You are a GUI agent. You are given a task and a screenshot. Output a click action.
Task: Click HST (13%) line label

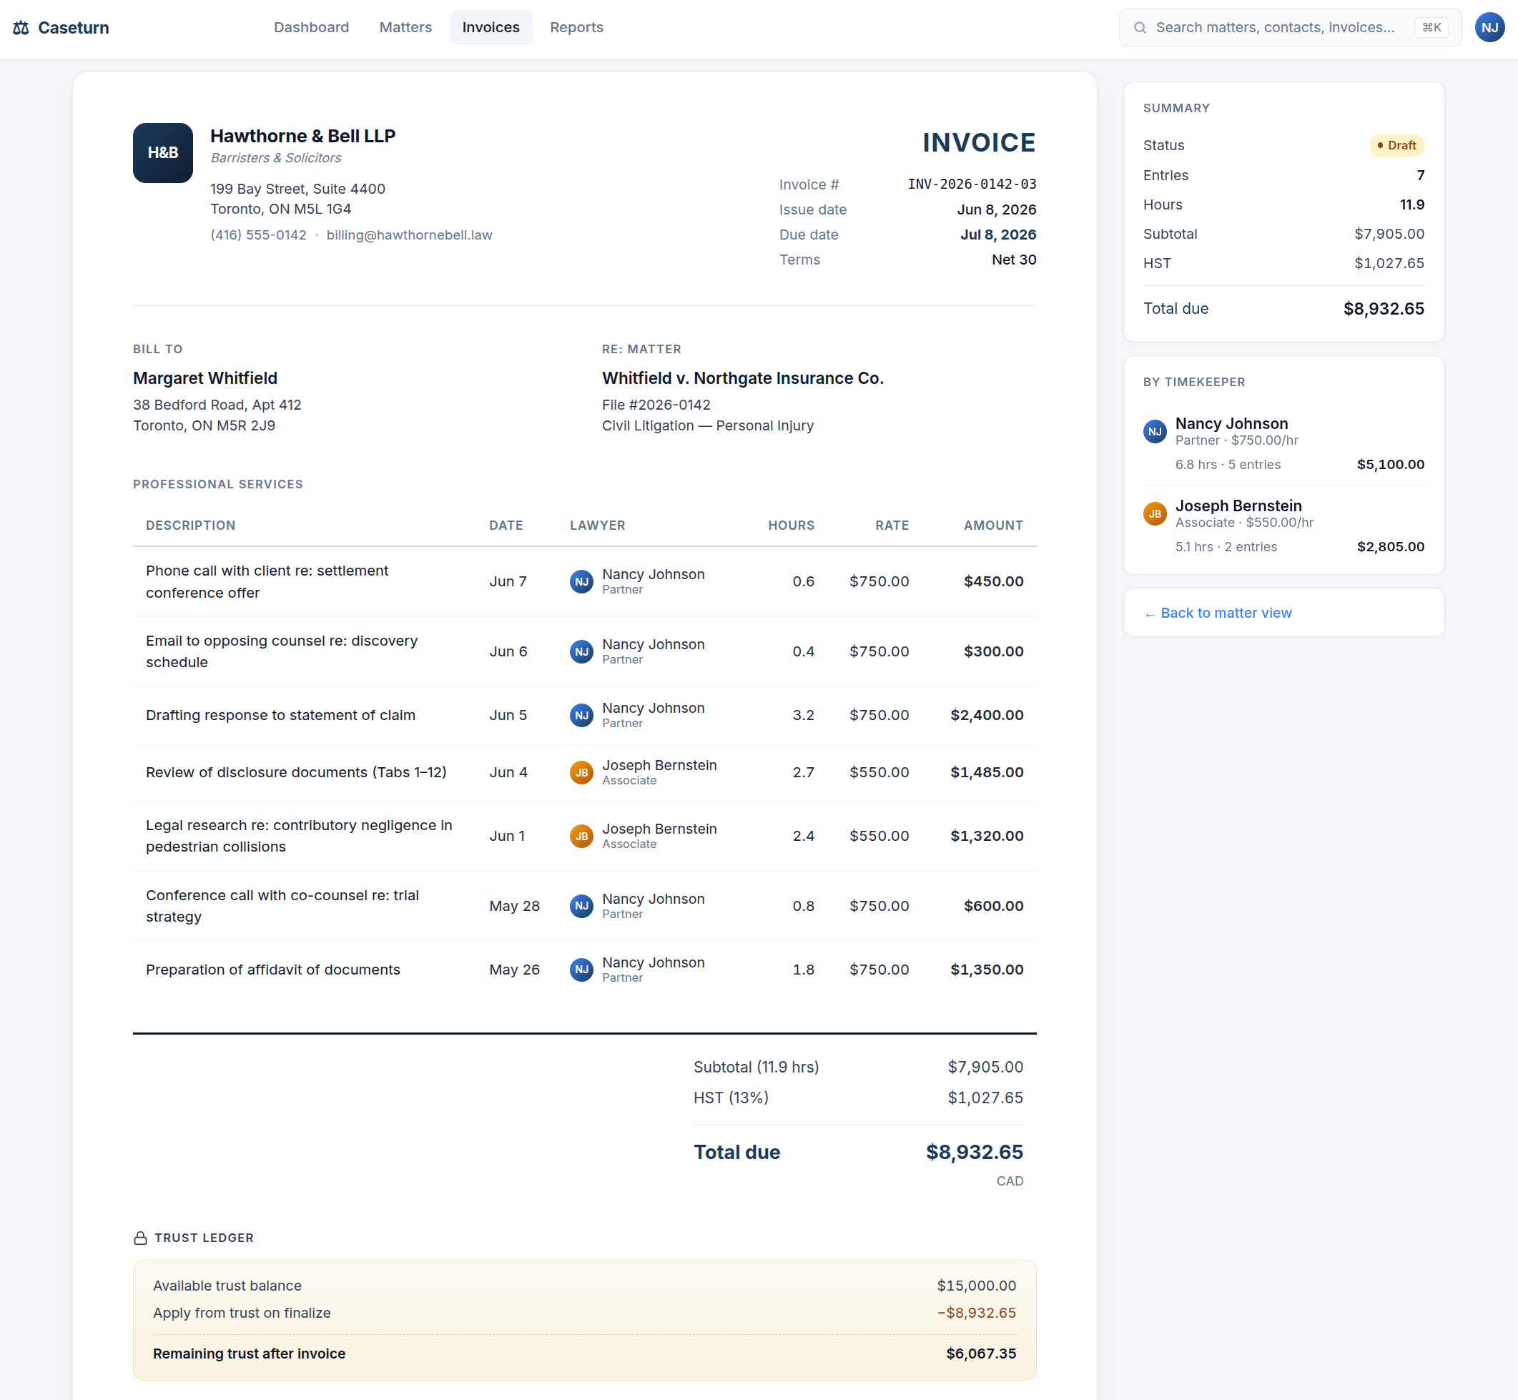pos(731,1098)
